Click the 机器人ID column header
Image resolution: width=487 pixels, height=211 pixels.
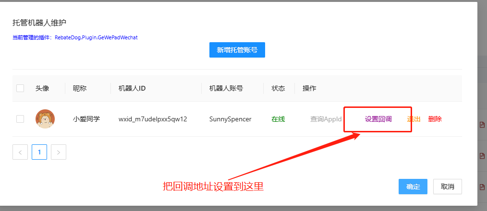[128, 88]
